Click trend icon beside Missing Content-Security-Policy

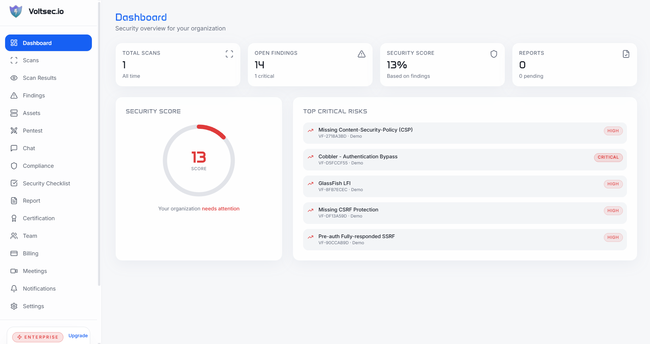tap(310, 130)
